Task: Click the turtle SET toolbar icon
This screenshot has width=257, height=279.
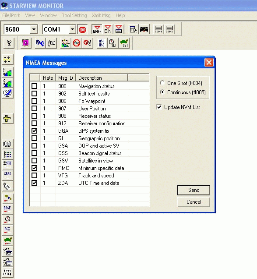Action: (124, 43)
